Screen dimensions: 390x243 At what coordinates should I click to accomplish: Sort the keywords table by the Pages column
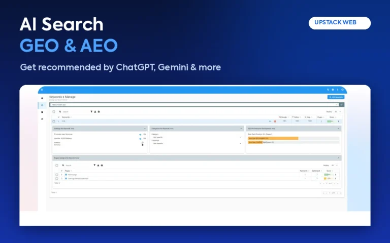[320, 117]
